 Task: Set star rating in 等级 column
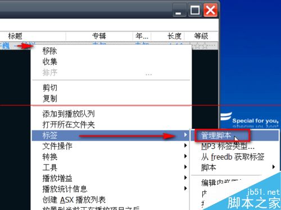204,45
